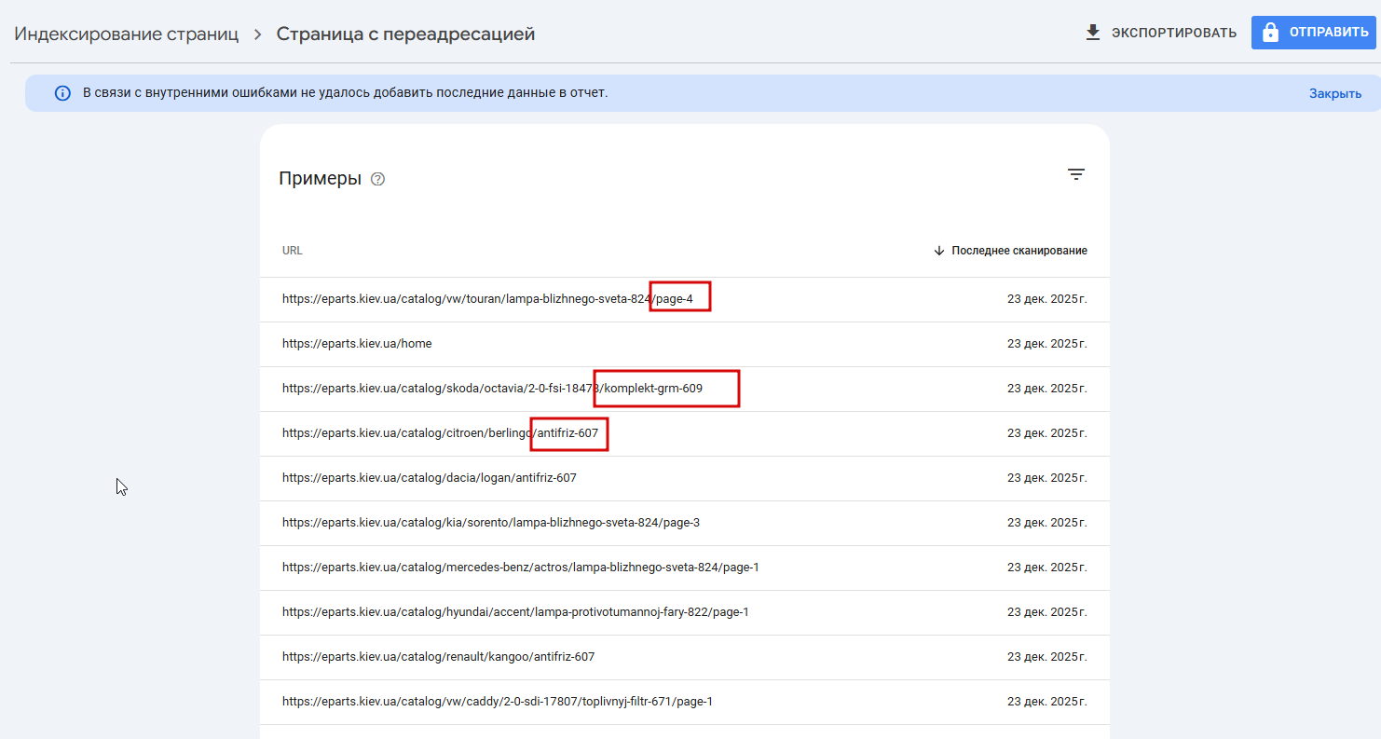Open the hyundai/accent lampa-protivotumannoj-fary row
This screenshot has height=739, width=1381.
click(x=685, y=612)
